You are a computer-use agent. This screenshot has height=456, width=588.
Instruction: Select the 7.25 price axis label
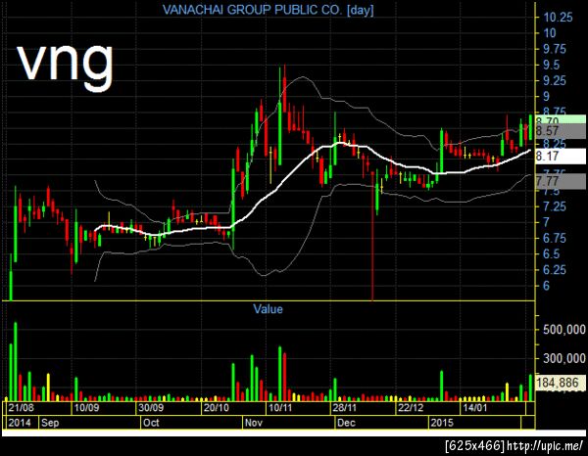coord(555,206)
